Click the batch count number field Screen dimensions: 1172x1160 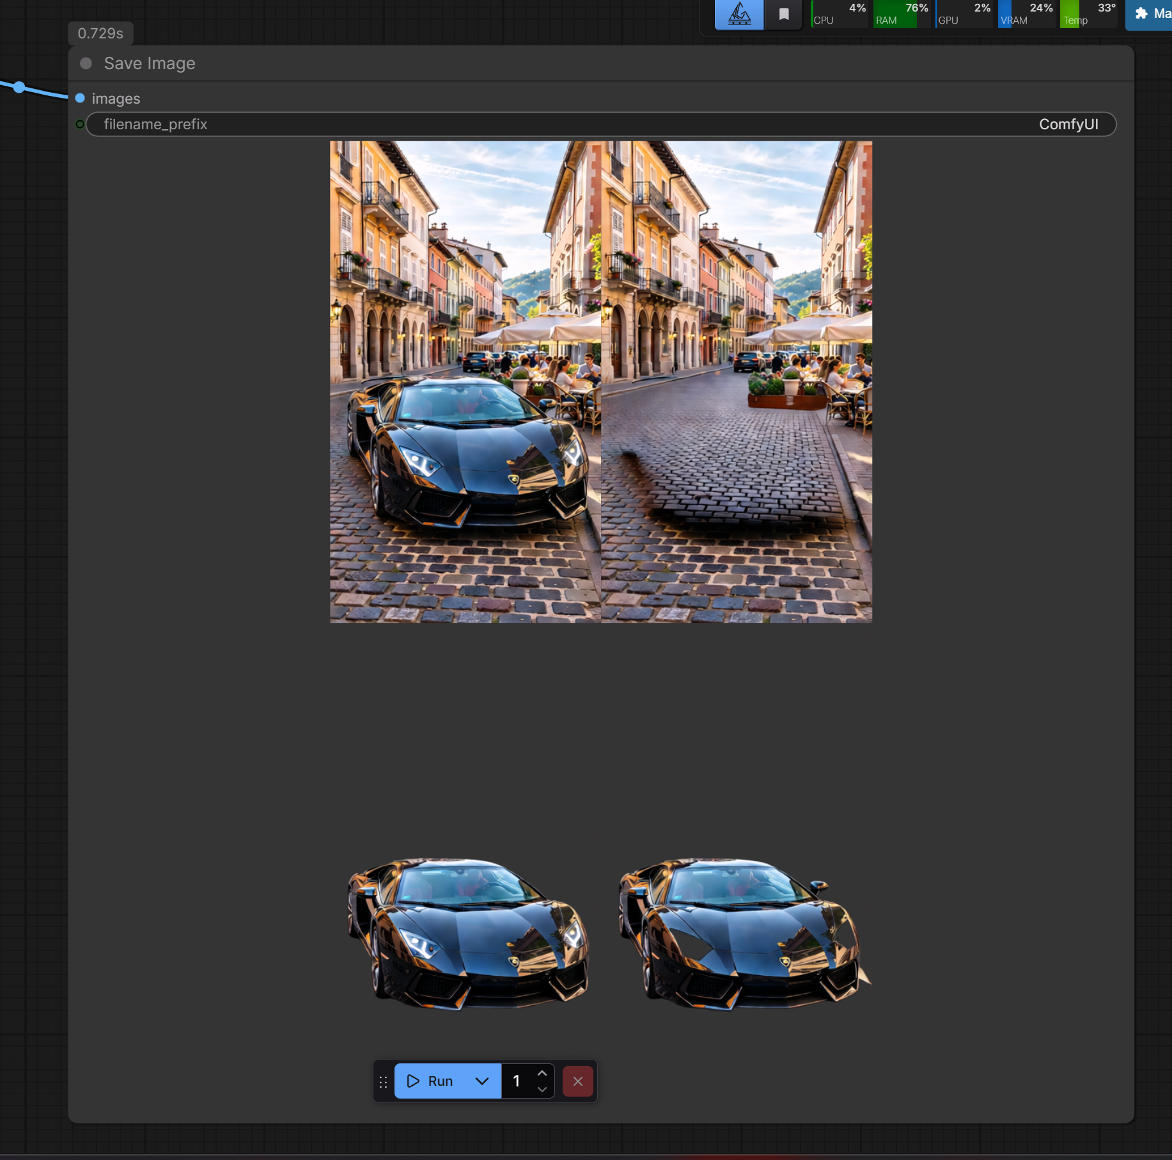pos(517,1081)
